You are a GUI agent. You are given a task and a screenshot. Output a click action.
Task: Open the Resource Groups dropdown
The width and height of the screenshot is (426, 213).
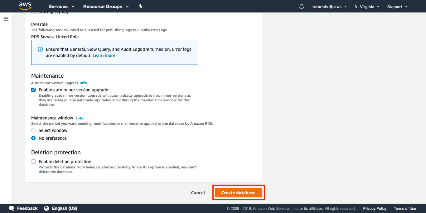pos(106,6)
